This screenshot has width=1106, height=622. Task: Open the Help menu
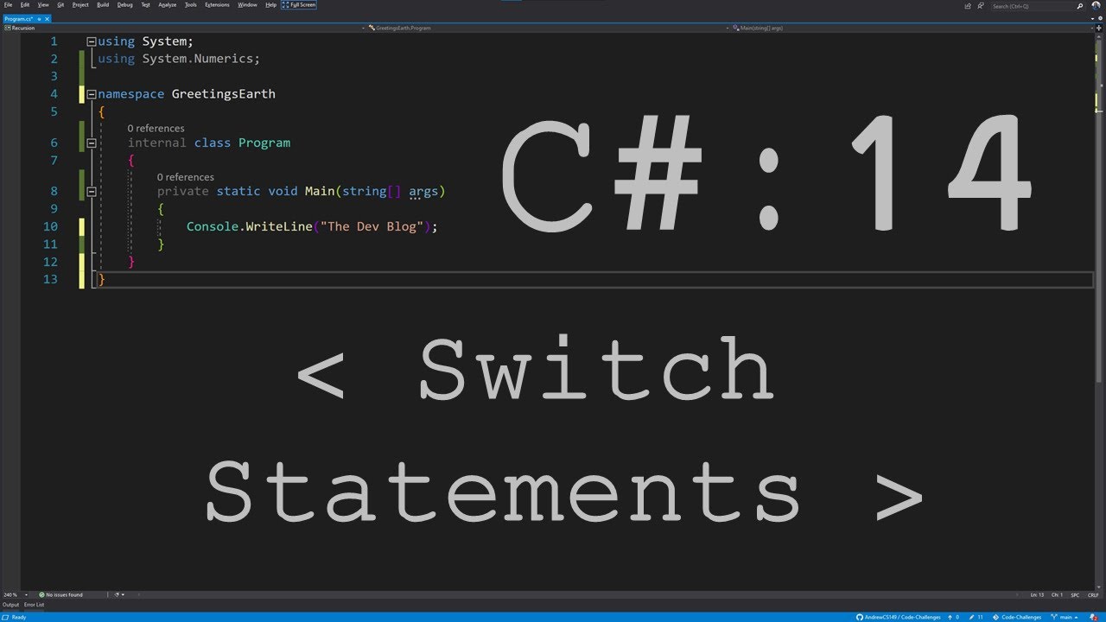[271, 5]
